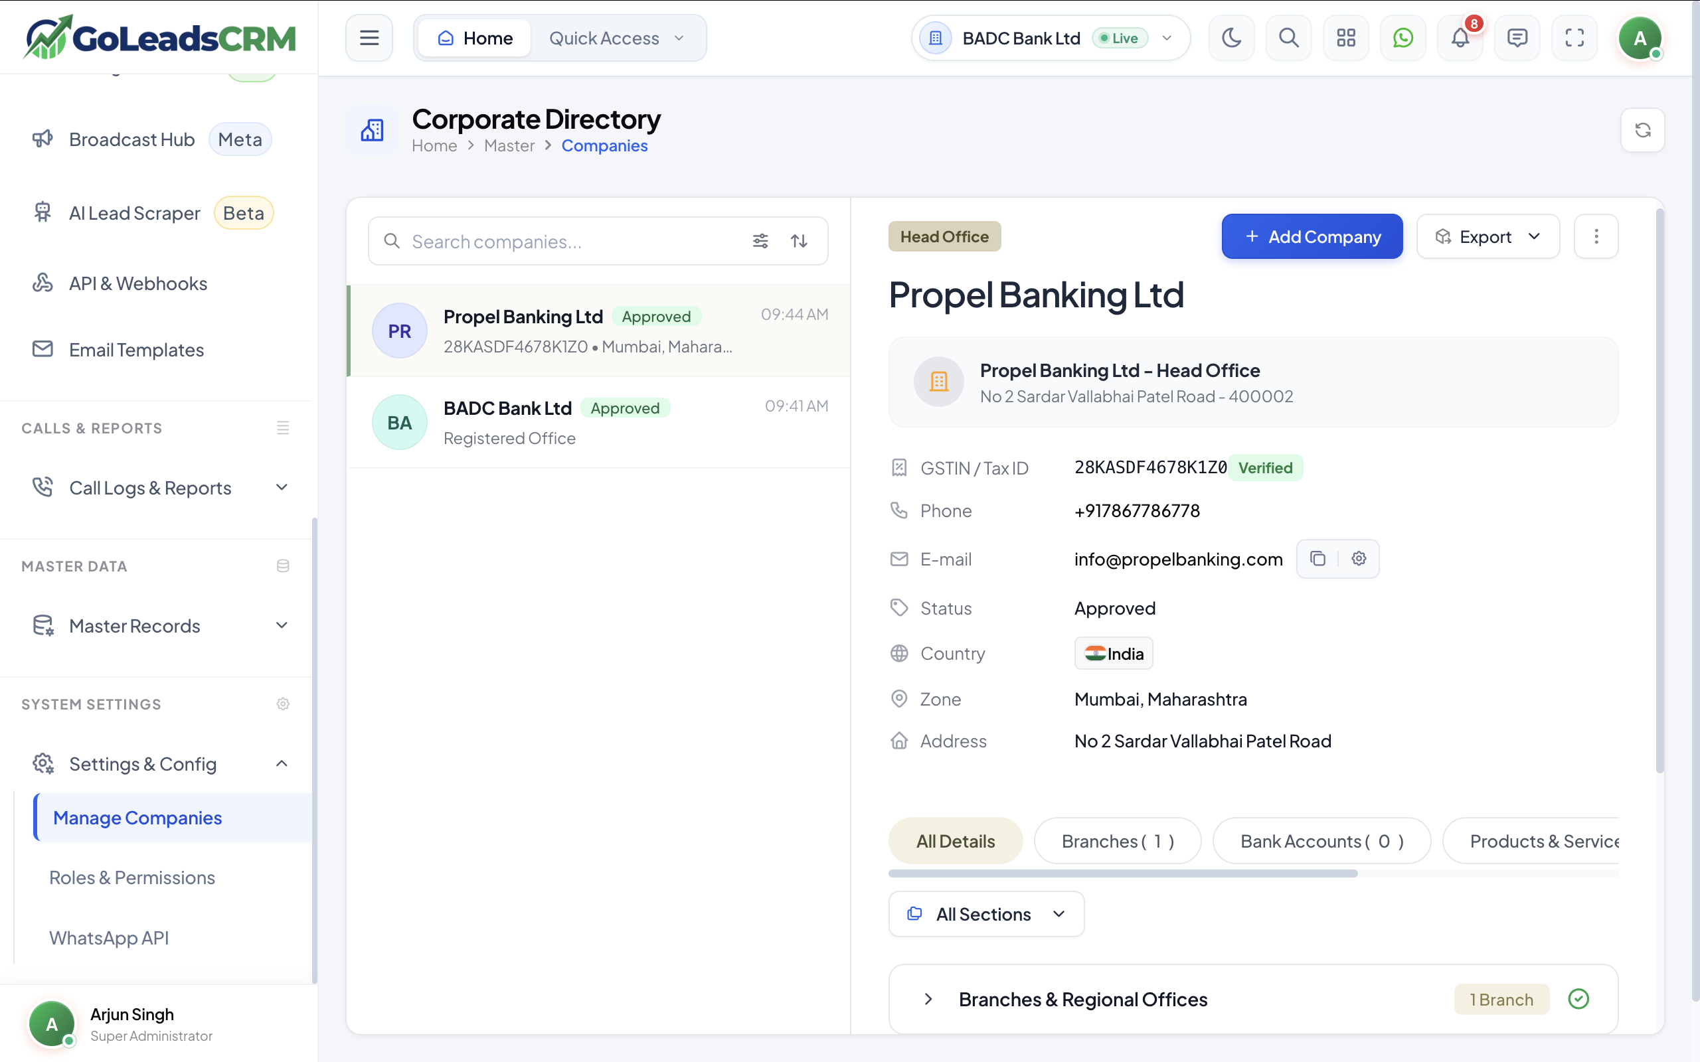Open more options three-dot menu
The width and height of the screenshot is (1700, 1062).
coord(1596,237)
